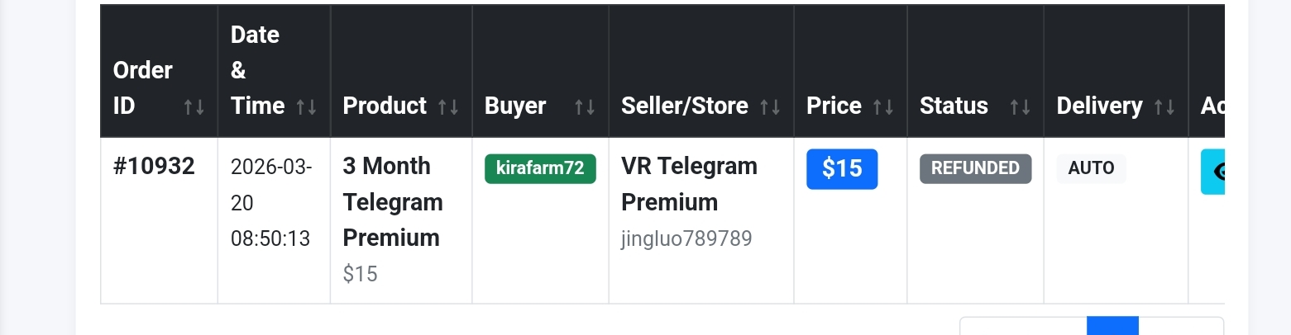The image size is (1291, 335).
Task: Click the highlighted blue pagination button
Action: (x=1112, y=327)
